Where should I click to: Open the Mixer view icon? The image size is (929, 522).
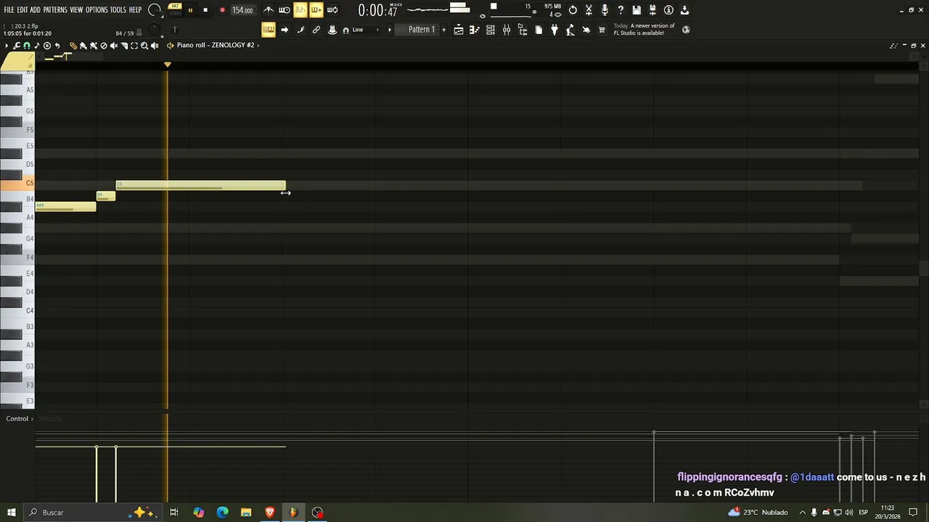point(507,30)
